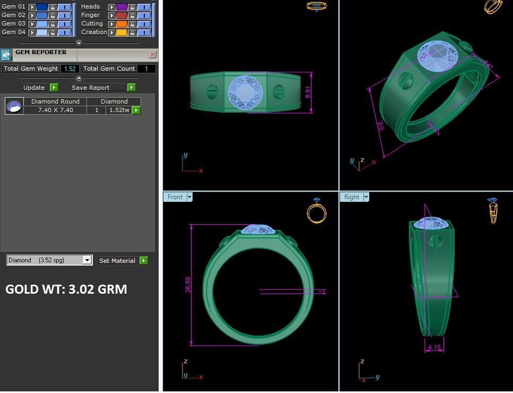Click the Front viewport label tab
Screen dimensions: 513x393
[x=175, y=197]
